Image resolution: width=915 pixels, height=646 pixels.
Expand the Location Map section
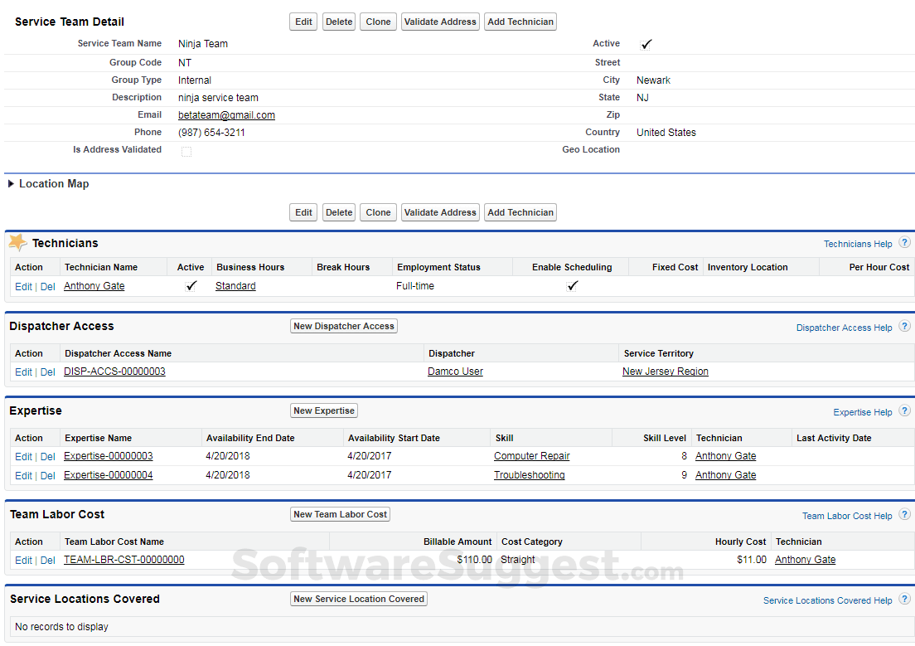click(12, 184)
